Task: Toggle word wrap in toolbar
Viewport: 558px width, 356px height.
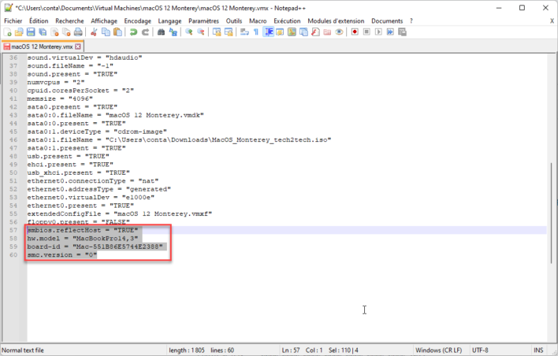Action: [244, 32]
